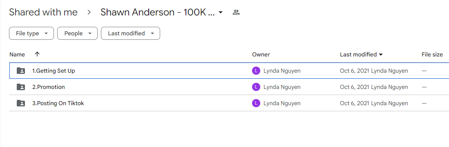Click the shared folder icon beside 3.Posting On Tiktok
This screenshot has width=449, height=147.
coord(21,103)
